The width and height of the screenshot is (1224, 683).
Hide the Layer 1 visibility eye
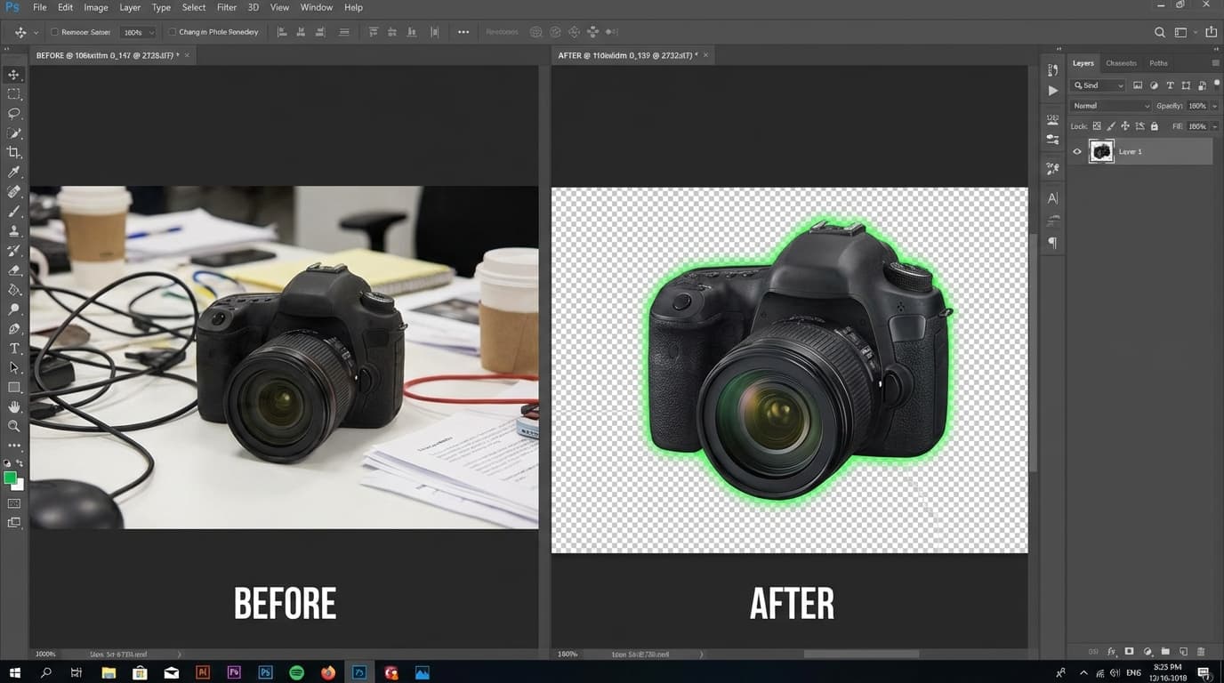[1077, 151]
